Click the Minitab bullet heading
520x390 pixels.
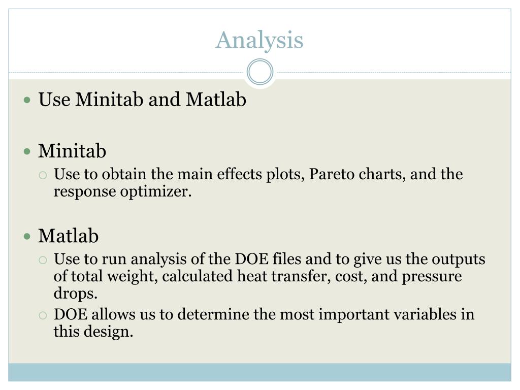coord(72,151)
